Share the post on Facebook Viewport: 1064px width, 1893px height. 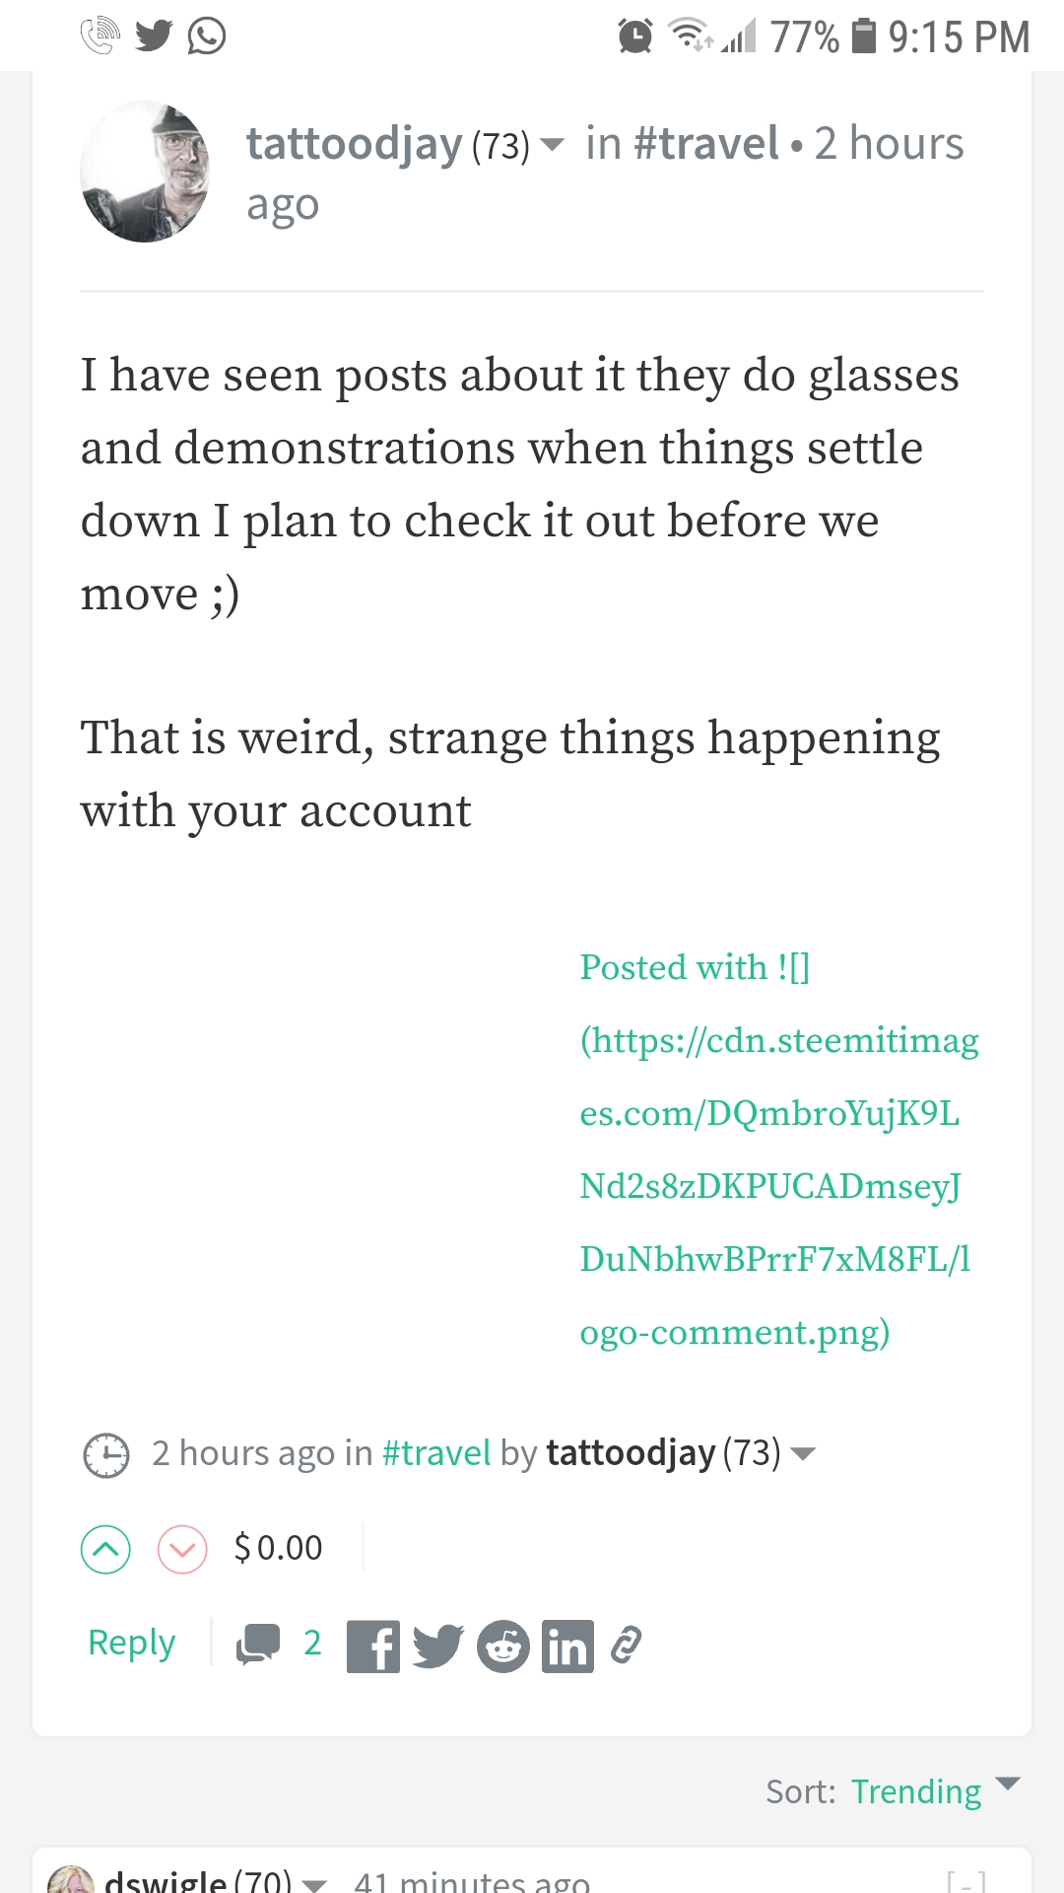(373, 1647)
